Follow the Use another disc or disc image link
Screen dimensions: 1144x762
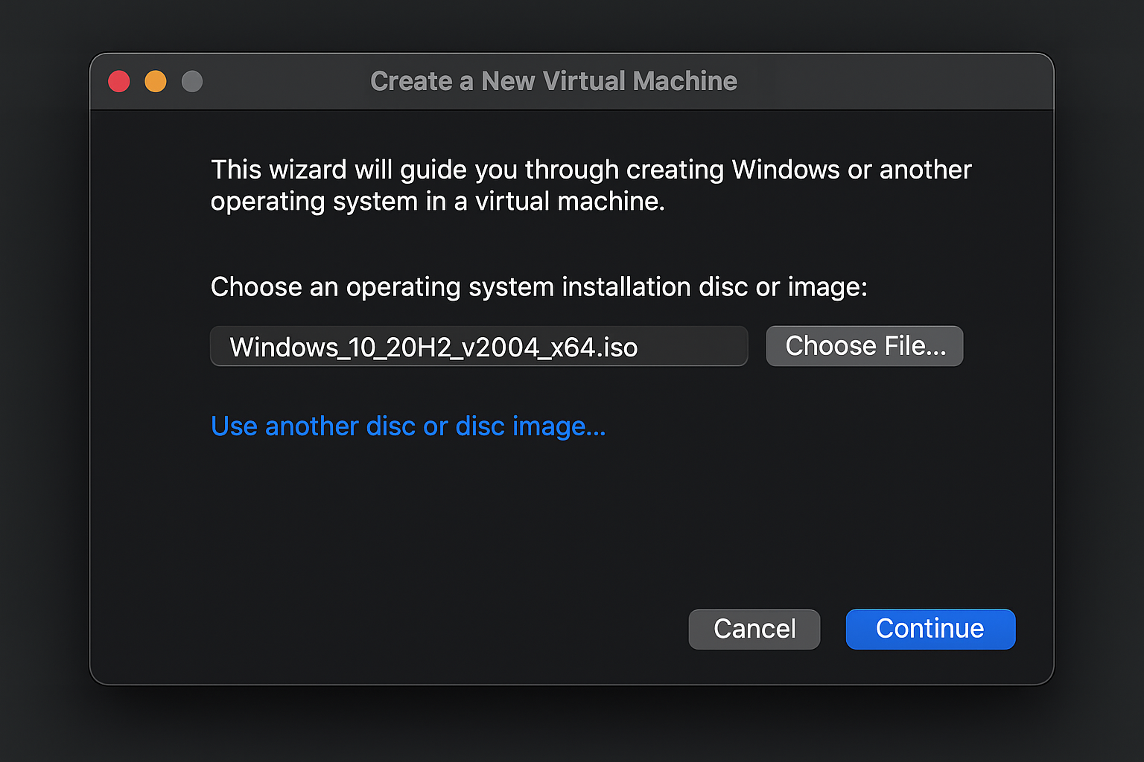pyautogui.click(x=408, y=426)
